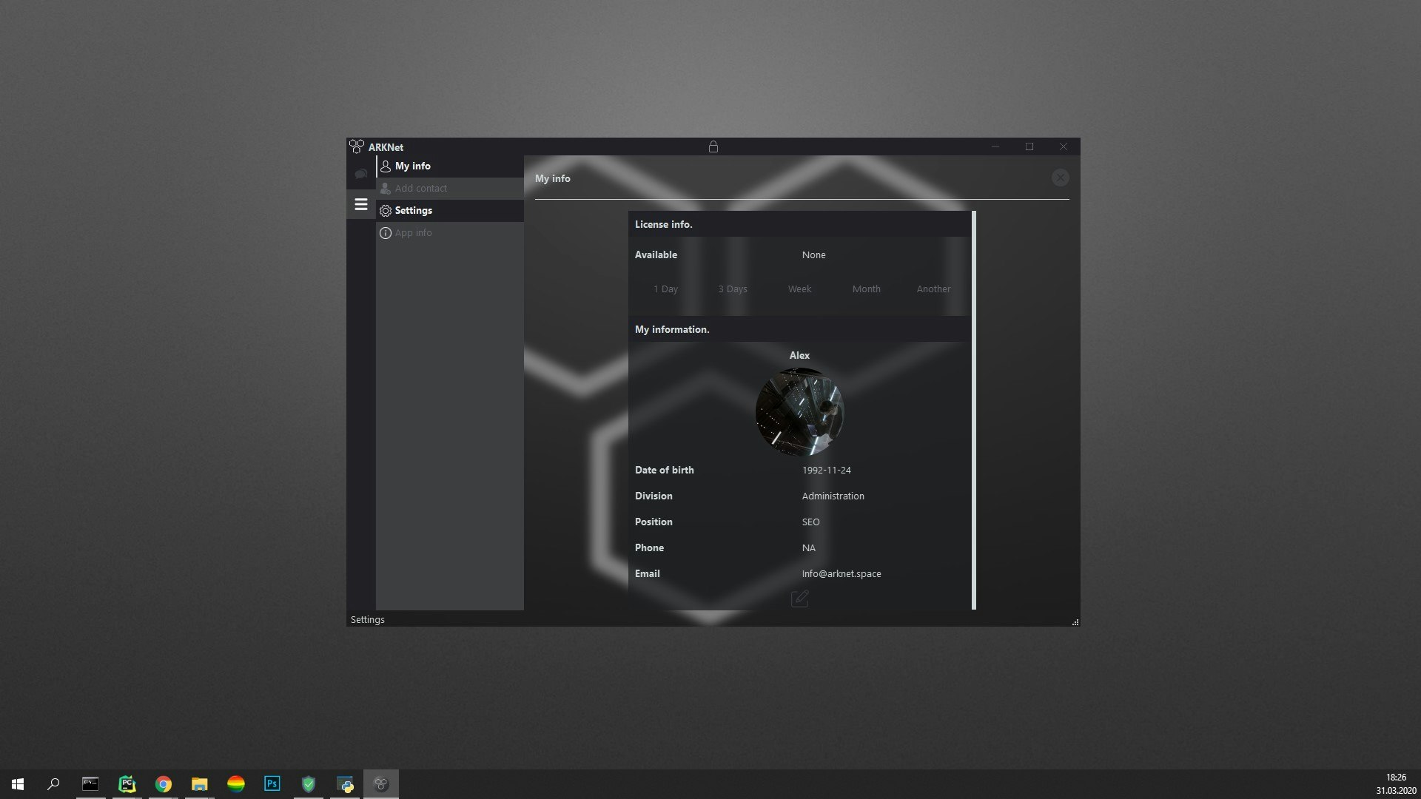Launch Photoshop from the taskbar

(x=272, y=783)
